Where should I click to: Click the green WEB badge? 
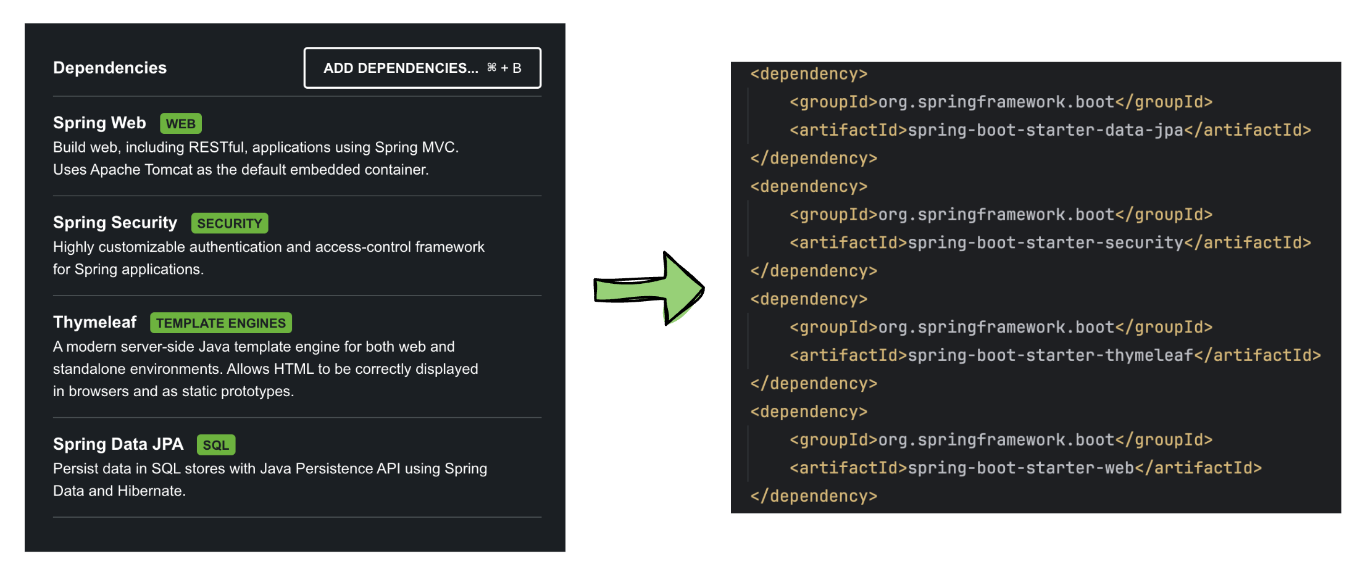[180, 123]
